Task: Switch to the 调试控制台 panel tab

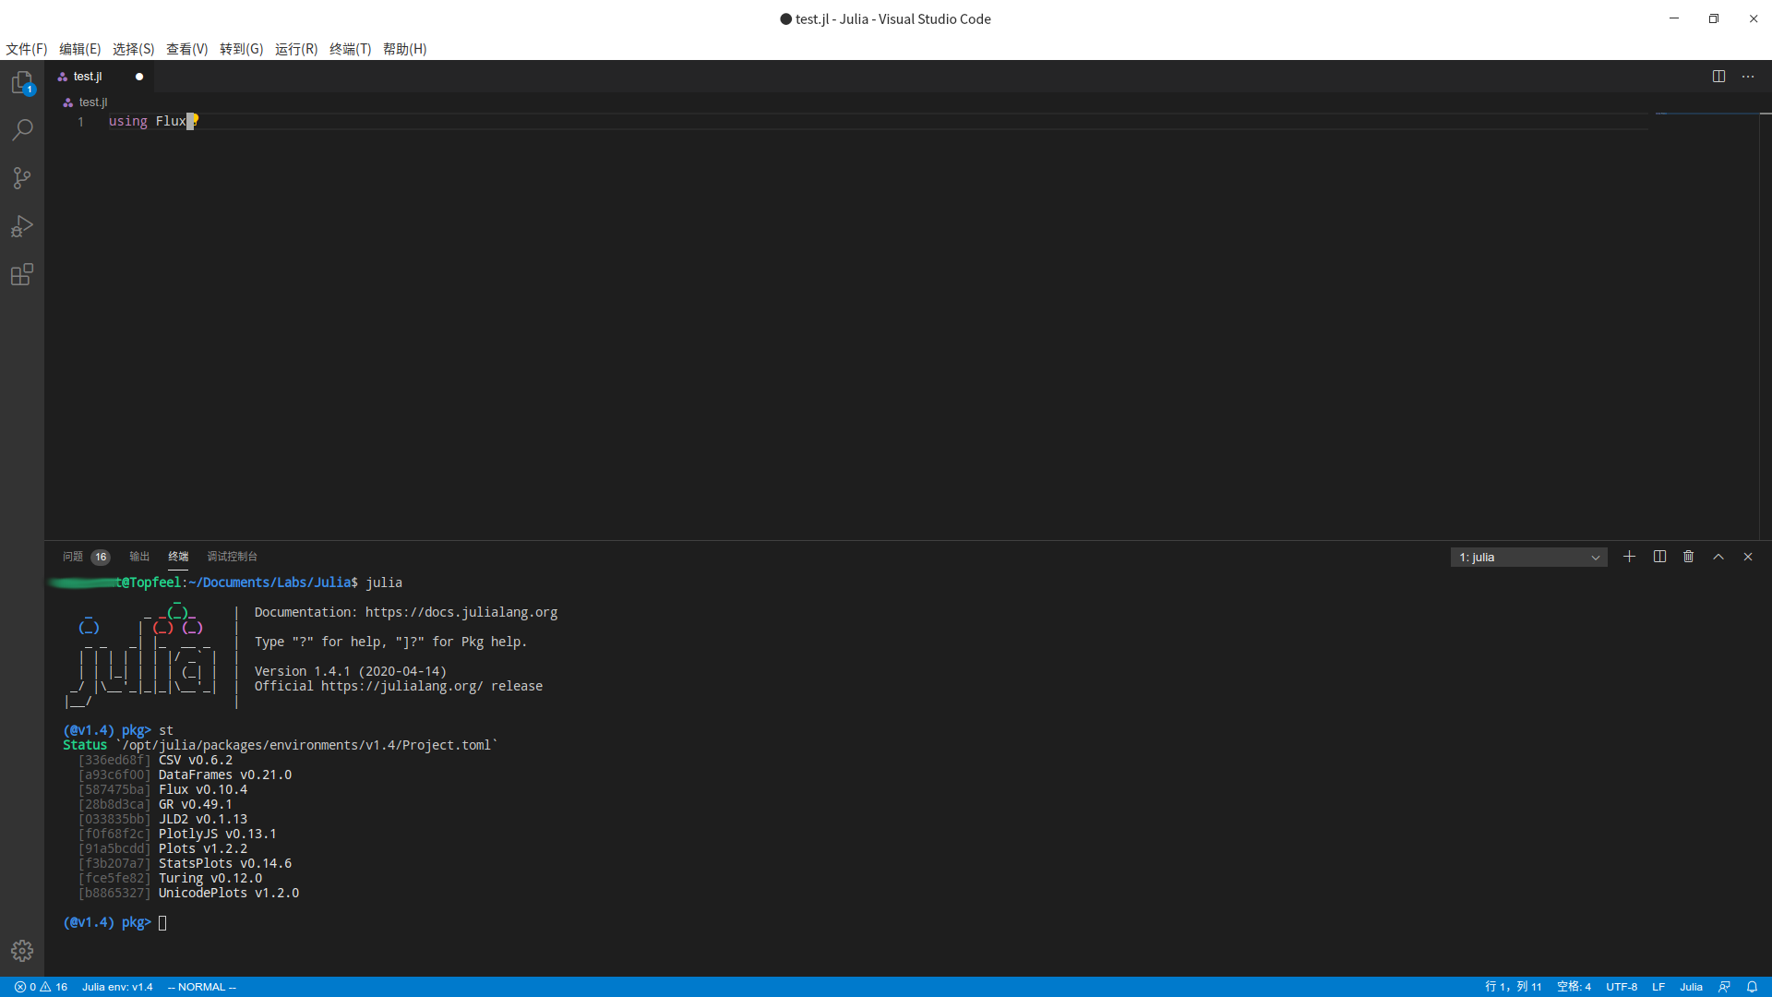Action: coord(233,556)
